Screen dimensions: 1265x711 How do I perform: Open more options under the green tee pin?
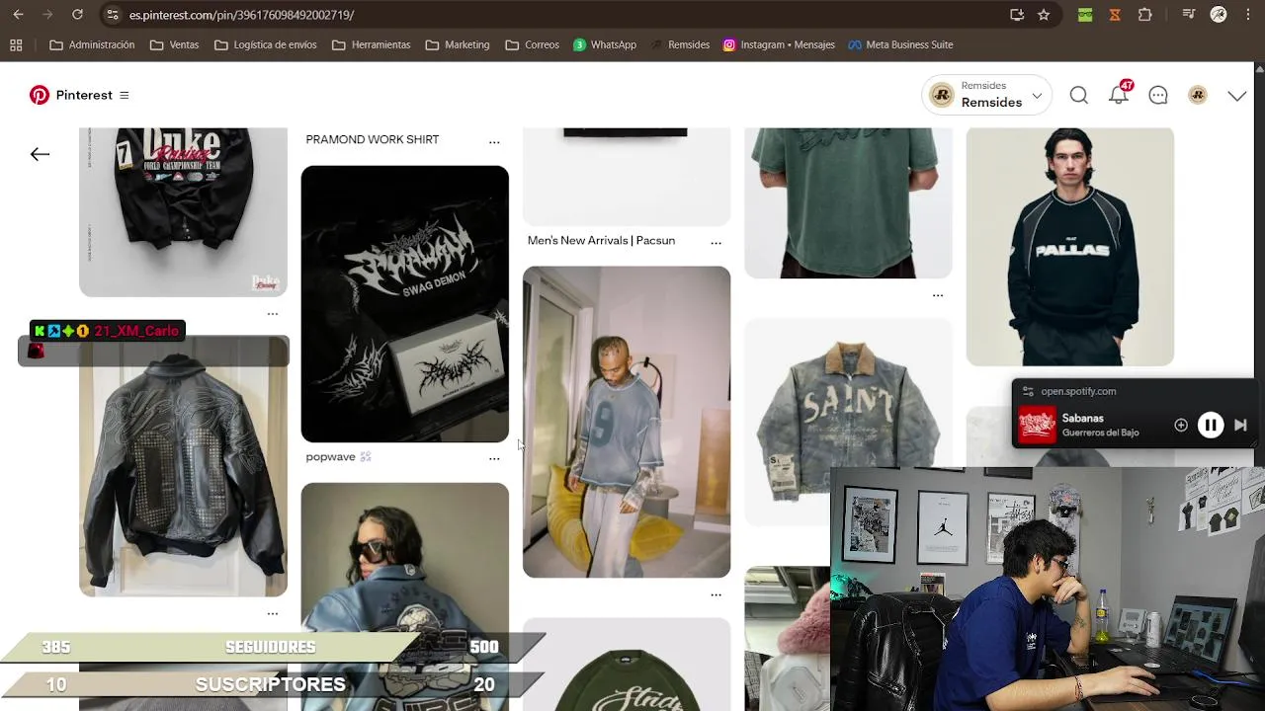coord(938,295)
